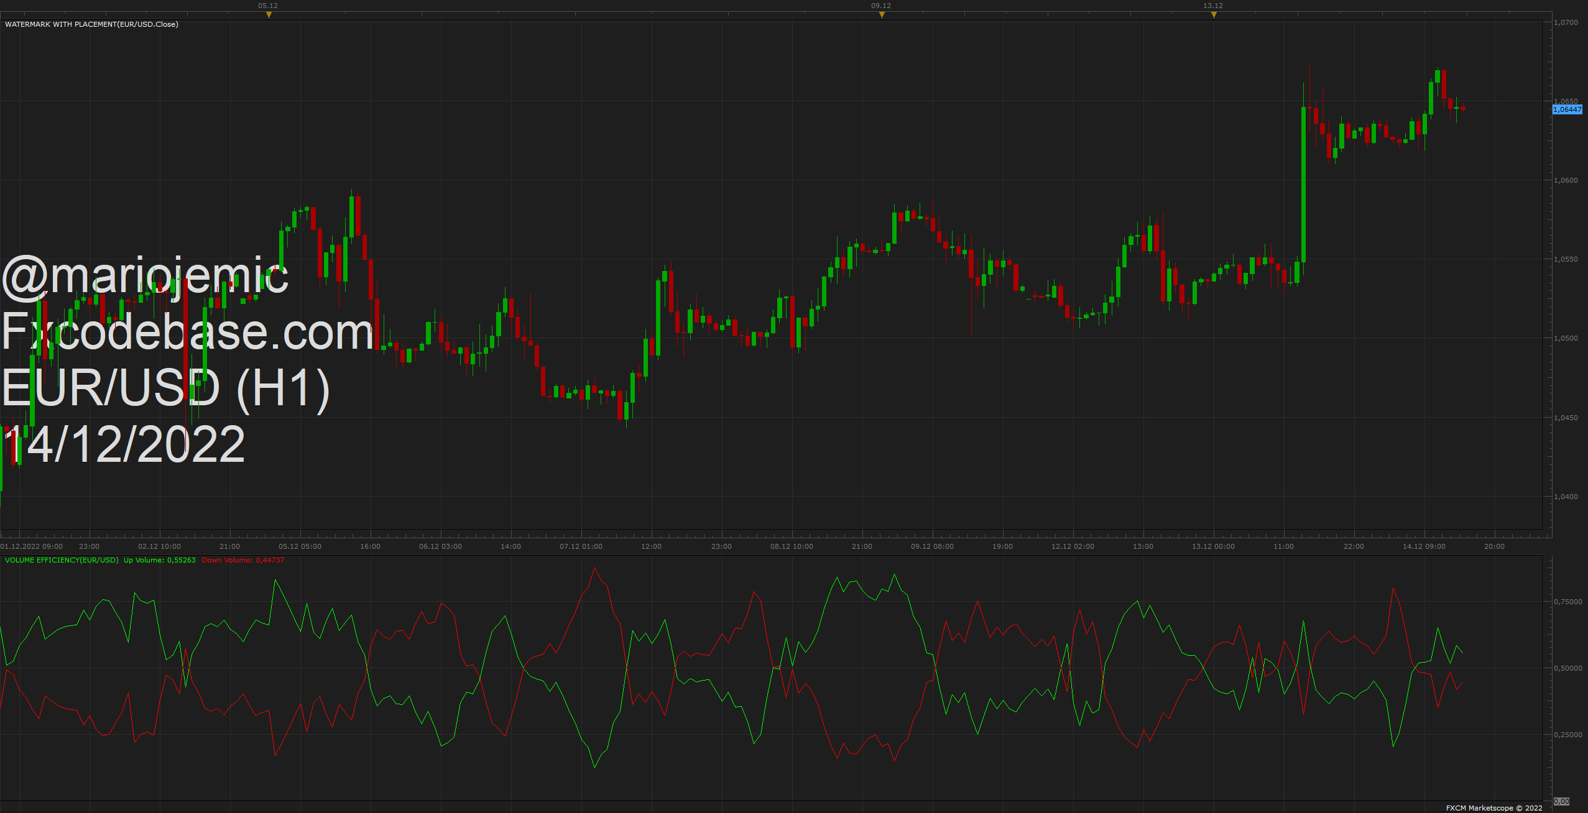Click the 05.12 day marker triangle
The height and width of the screenshot is (813, 1588).
(269, 15)
